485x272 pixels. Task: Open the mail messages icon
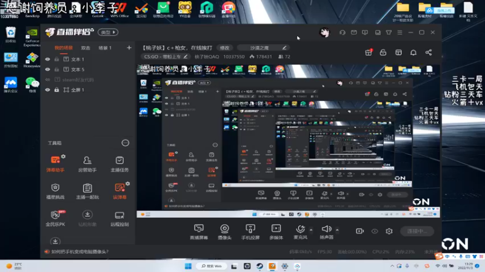[354, 33]
